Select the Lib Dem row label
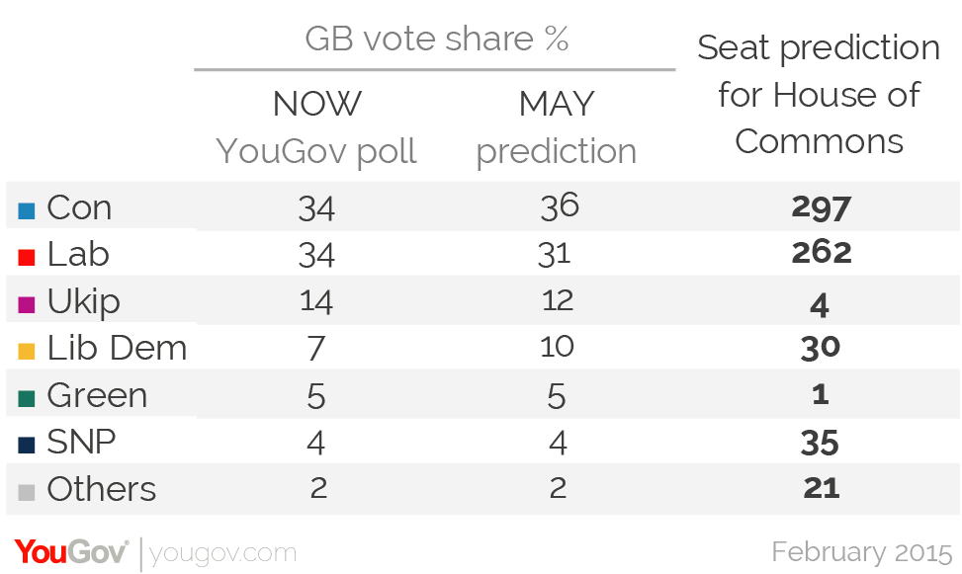The width and height of the screenshot is (962, 574). pos(117,349)
